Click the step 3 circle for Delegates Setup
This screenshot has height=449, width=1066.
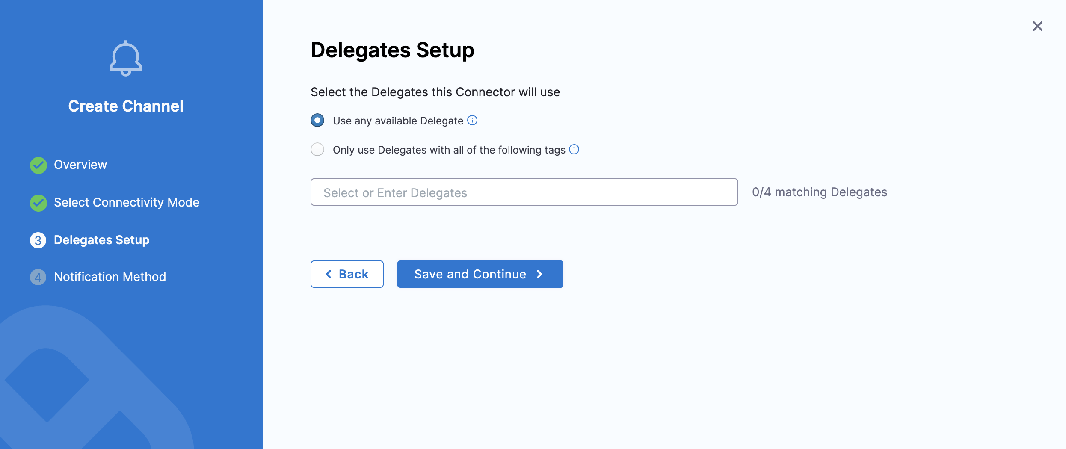[x=38, y=240]
